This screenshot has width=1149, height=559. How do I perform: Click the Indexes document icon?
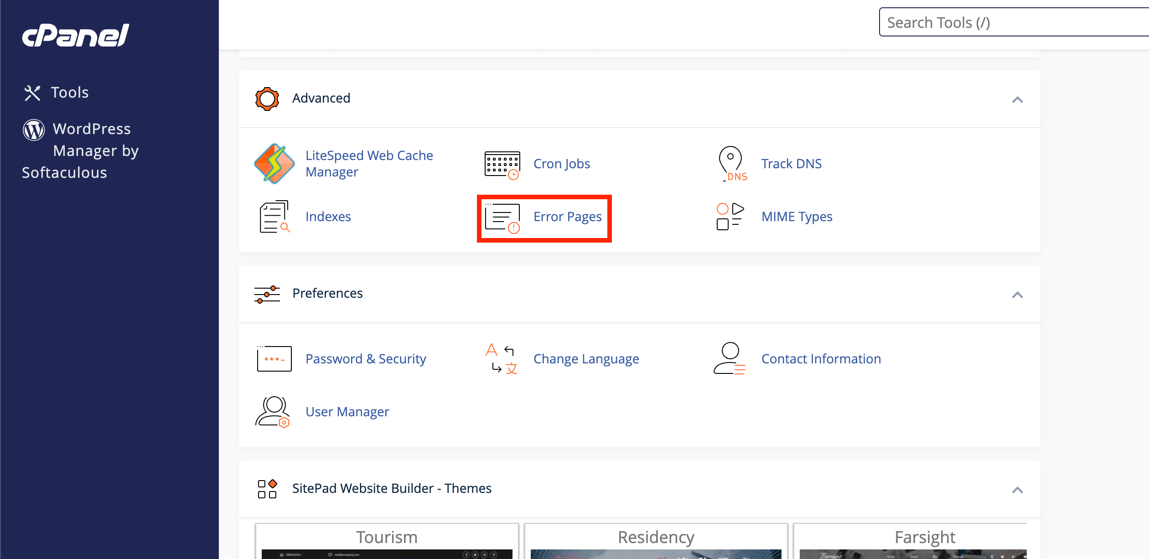coord(275,217)
